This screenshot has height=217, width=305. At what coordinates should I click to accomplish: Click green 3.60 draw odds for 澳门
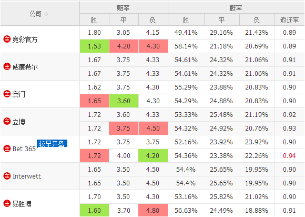tap(124, 101)
